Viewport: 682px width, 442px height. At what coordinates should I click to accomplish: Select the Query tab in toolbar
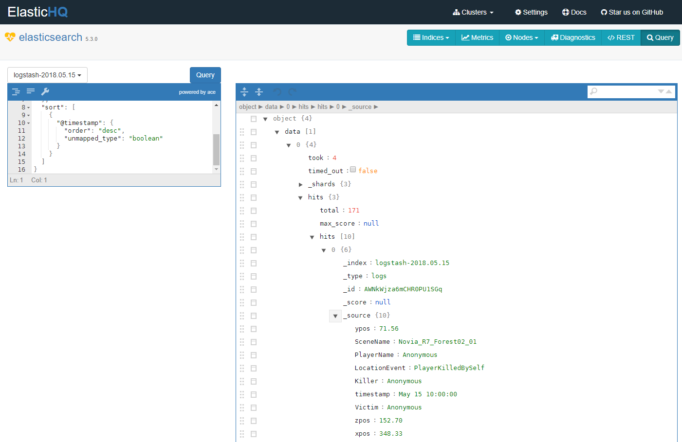coord(660,37)
